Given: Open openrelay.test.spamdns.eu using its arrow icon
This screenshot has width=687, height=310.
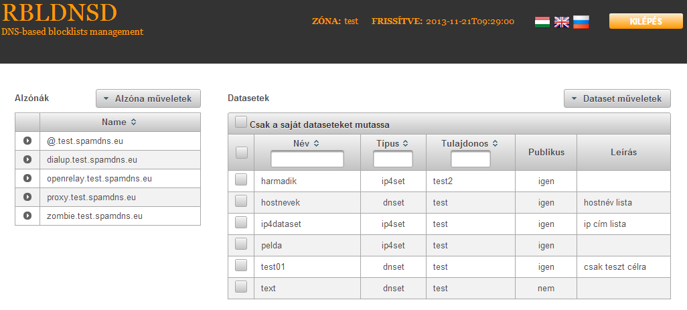Looking at the screenshot, I should (27, 178).
